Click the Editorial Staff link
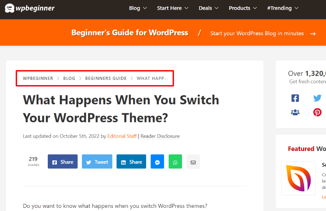 click(x=122, y=136)
